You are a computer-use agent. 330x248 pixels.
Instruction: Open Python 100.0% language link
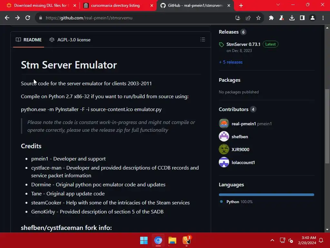[236, 202]
